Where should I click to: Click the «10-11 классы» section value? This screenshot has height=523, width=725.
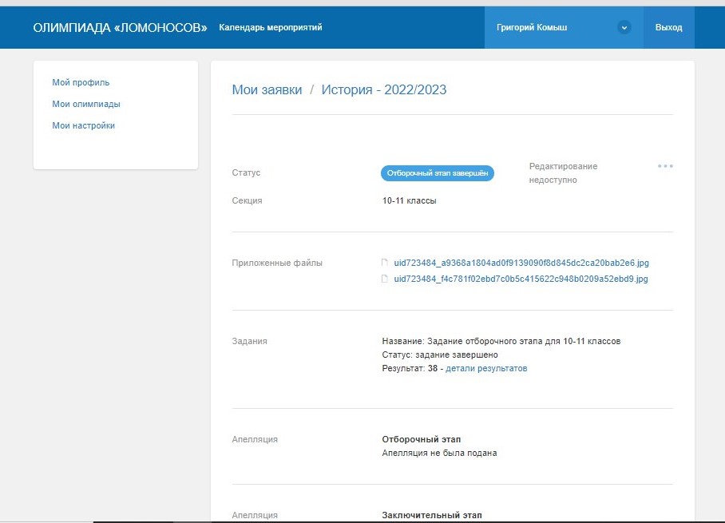410,200
